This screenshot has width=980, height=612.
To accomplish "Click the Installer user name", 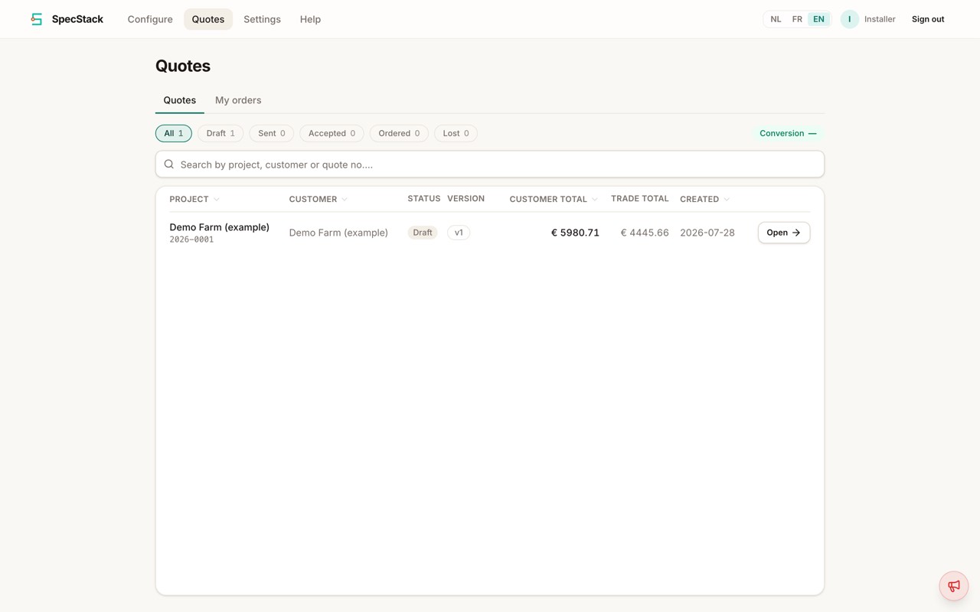I will 880,19.
